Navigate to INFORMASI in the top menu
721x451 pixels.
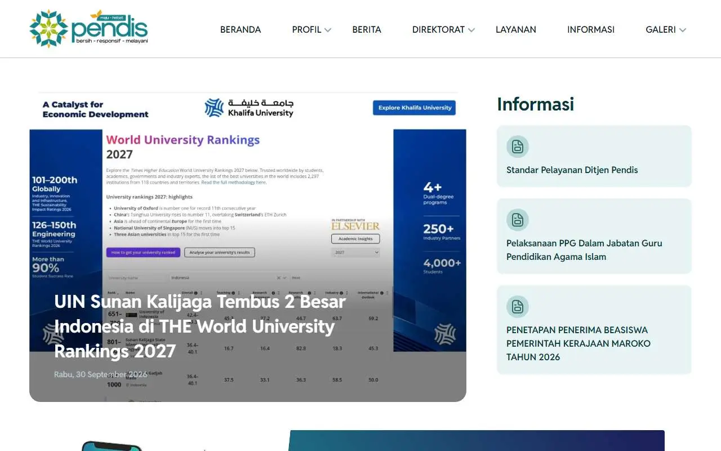coord(591,30)
